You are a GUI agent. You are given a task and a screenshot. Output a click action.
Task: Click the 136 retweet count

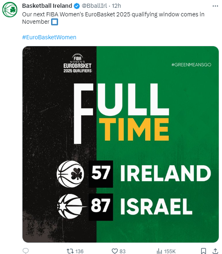point(79,251)
